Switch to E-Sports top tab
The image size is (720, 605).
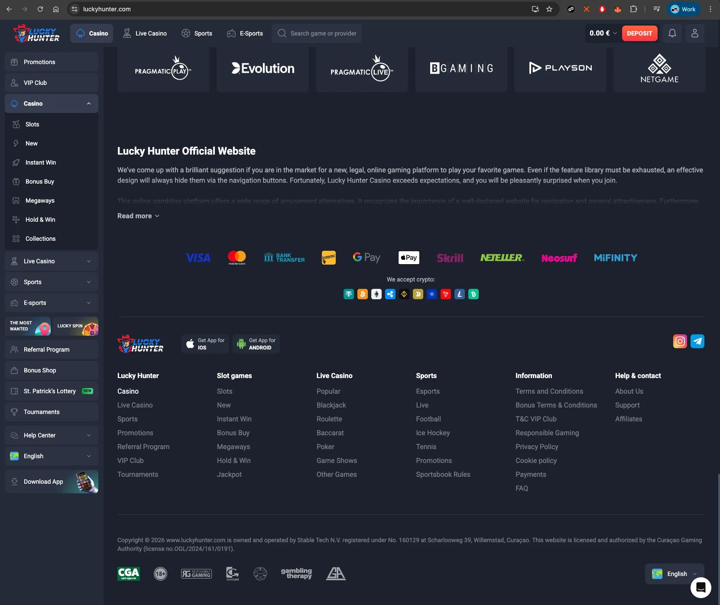pos(245,33)
